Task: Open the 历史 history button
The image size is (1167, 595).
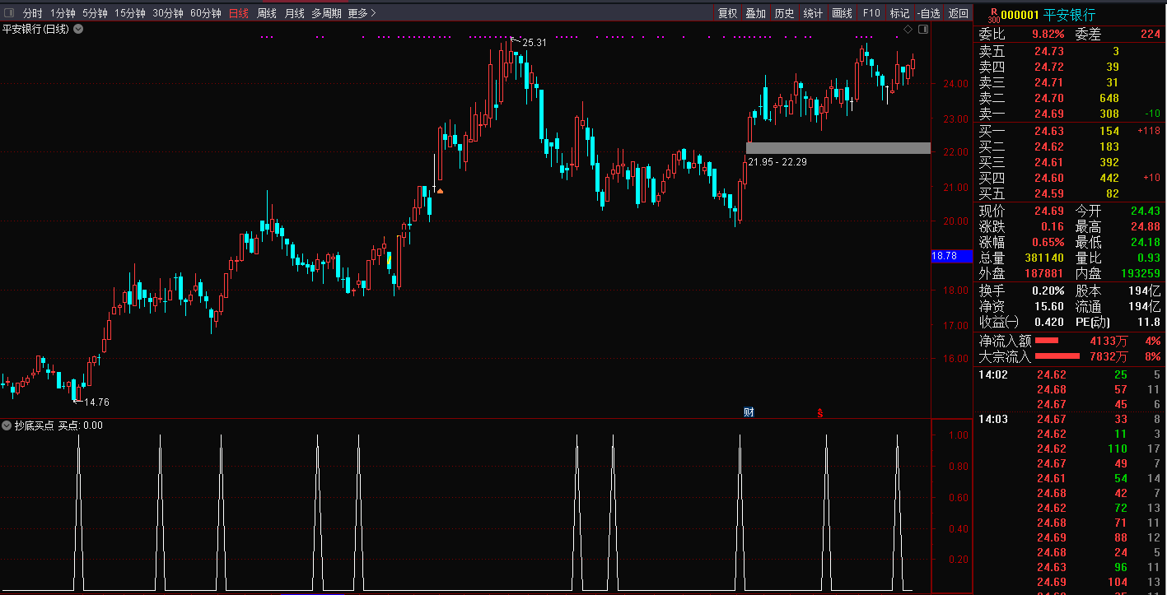Action: pyautogui.click(x=784, y=13)
